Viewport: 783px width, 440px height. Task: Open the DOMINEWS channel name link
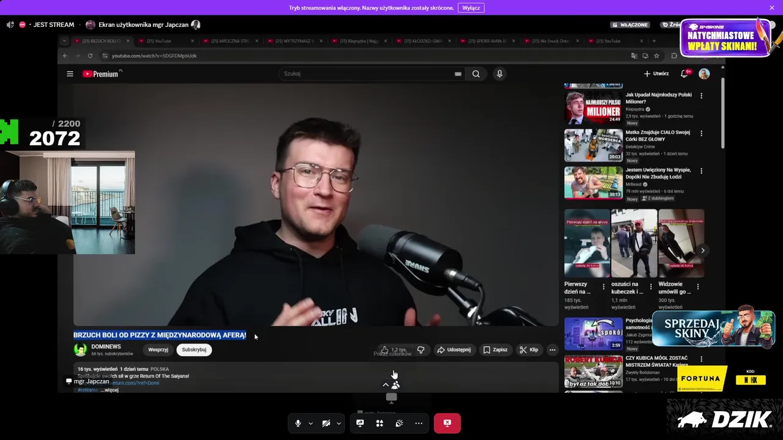pyautogui.click(x=106, y=346)
